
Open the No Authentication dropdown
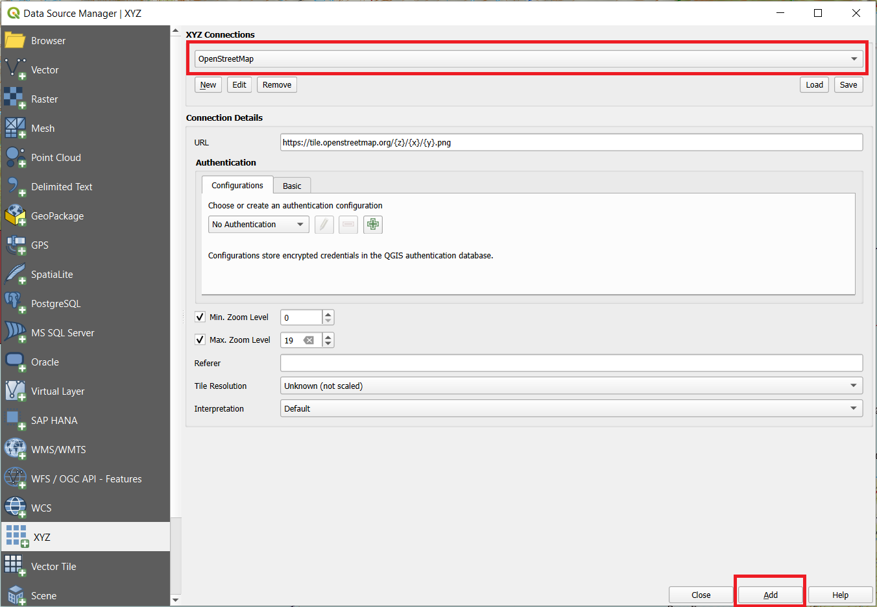tap(259, 225)
